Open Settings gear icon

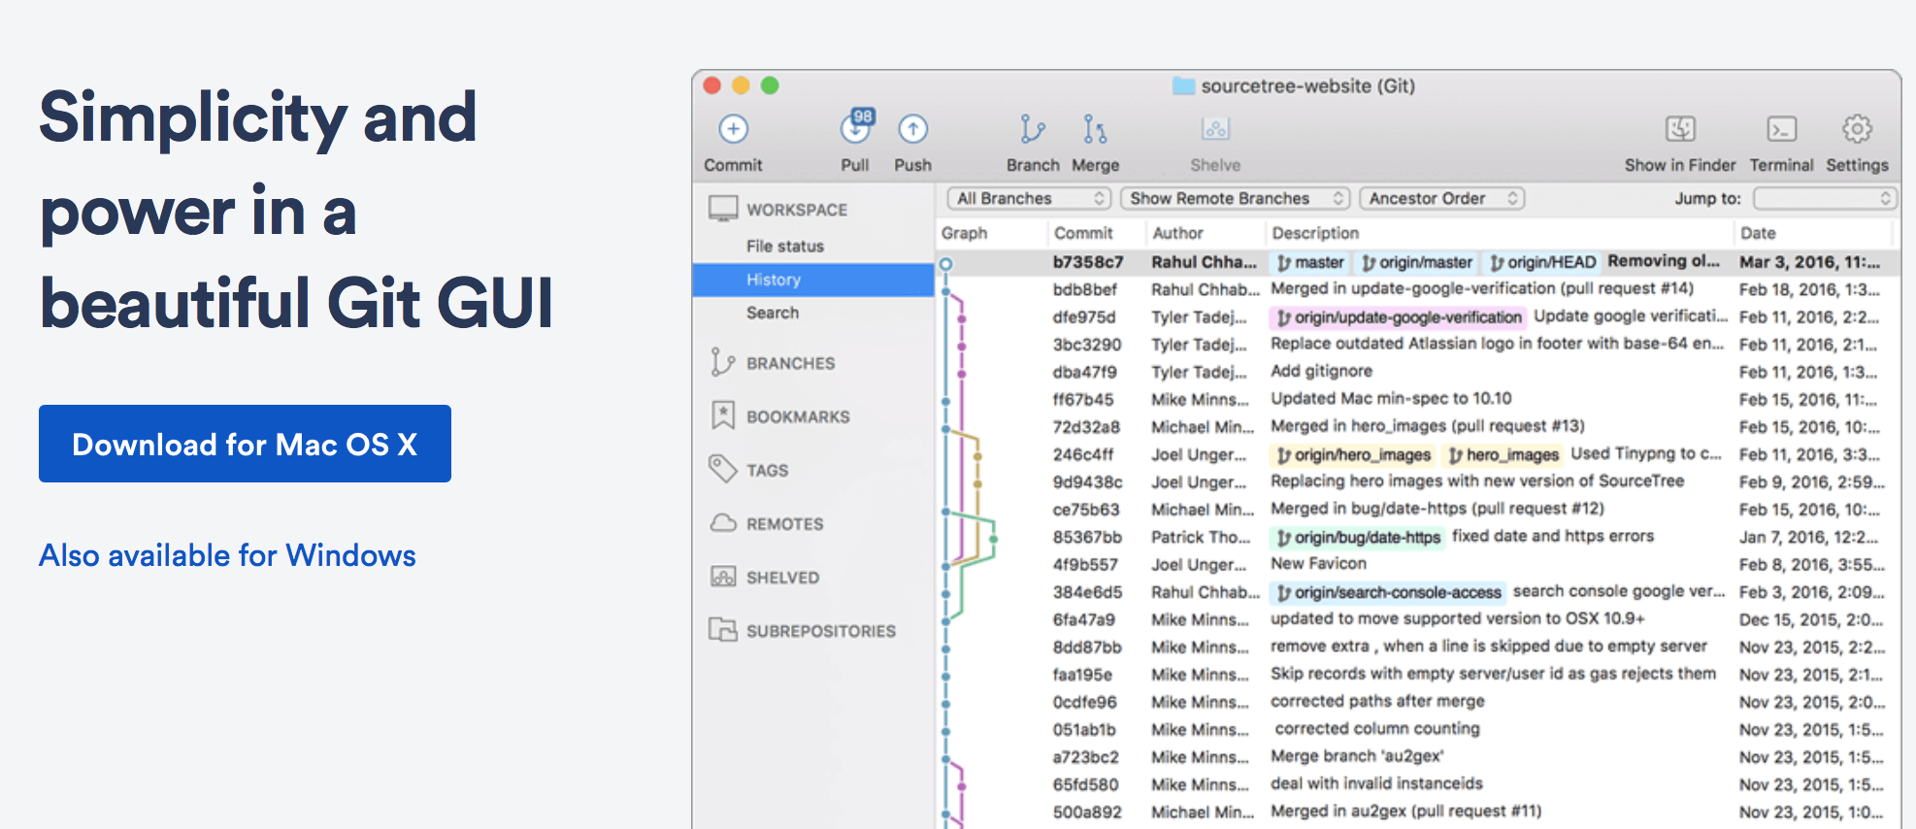click(x=1857, y=128)
